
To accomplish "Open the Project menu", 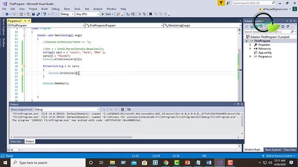I will click(33, 9).
